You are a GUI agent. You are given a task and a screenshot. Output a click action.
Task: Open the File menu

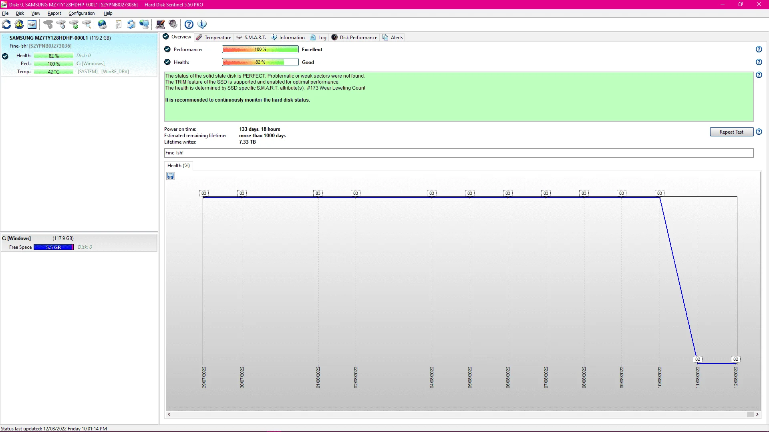(5, 13)
